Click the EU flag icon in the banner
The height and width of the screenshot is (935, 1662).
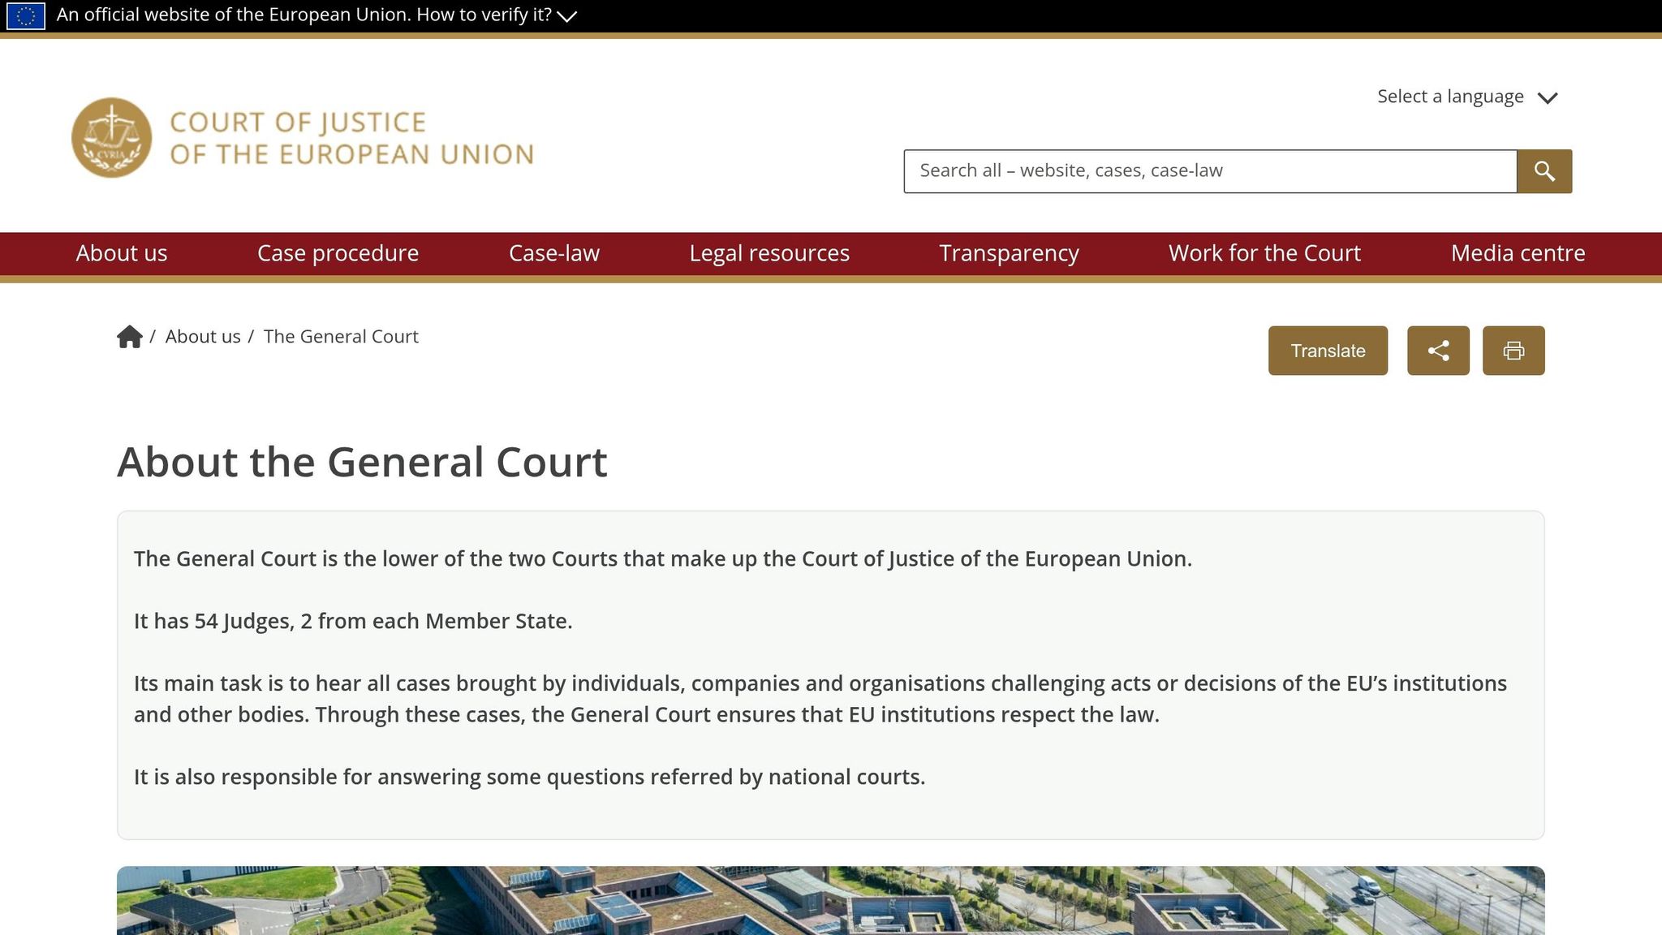[28, 14]
